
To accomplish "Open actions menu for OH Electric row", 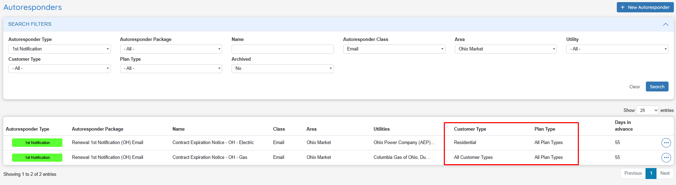I will pyautogui.click(x=666, y=143).
